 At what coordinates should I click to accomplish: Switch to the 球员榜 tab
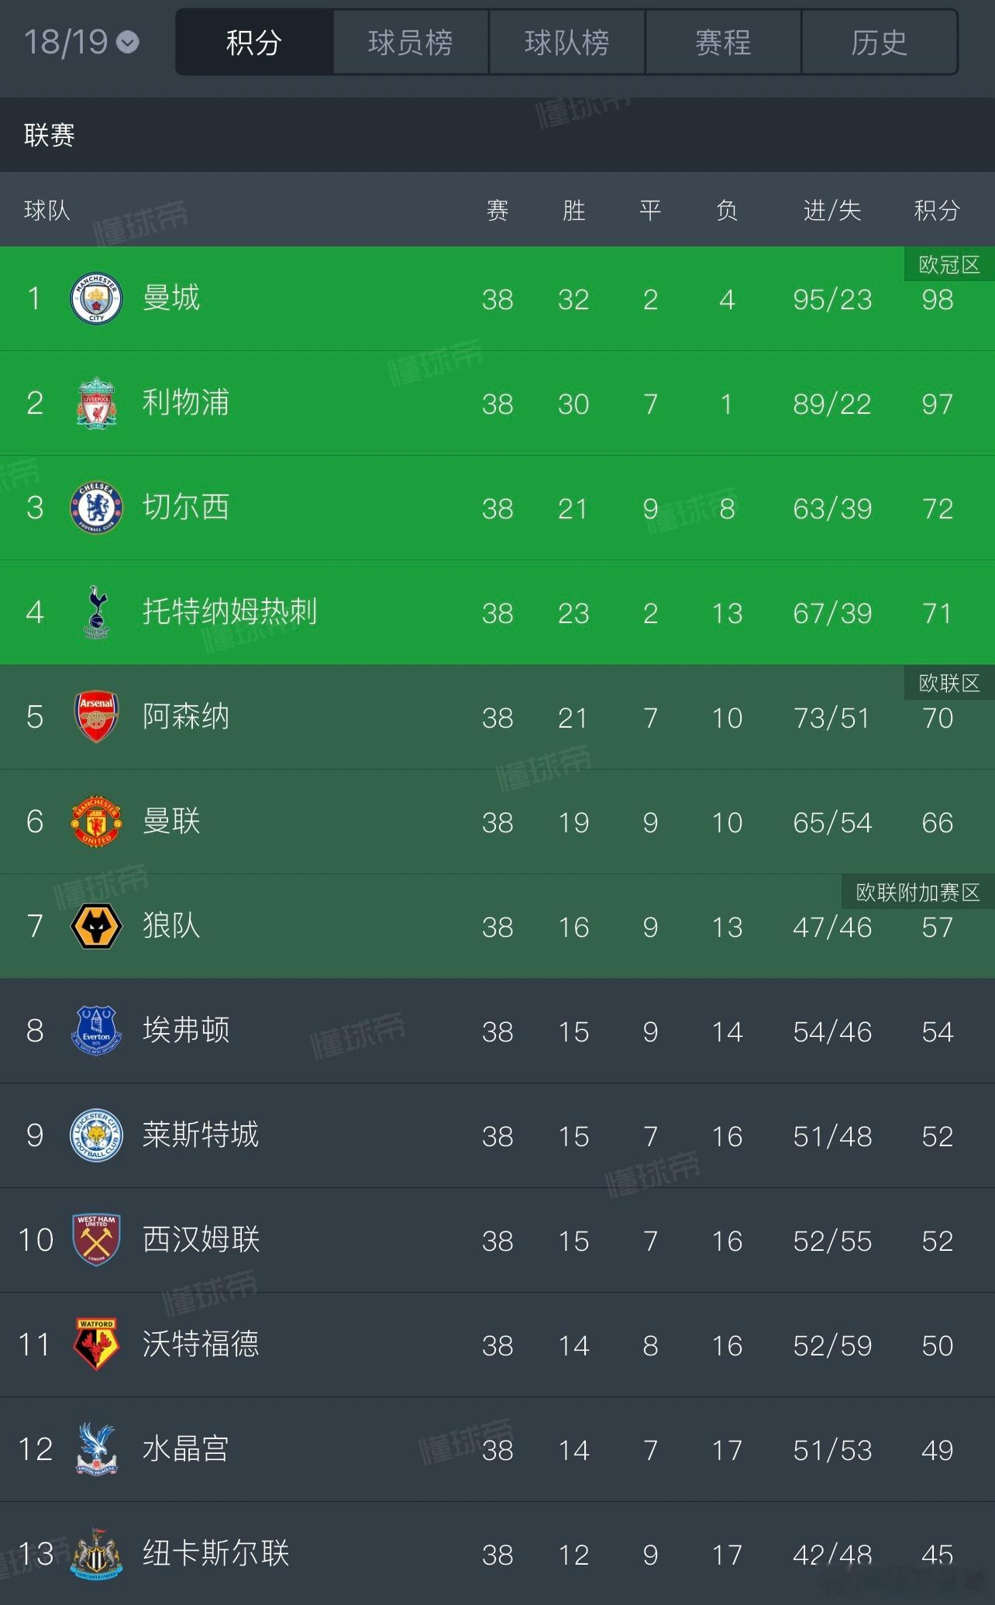[x=411, y=43]
